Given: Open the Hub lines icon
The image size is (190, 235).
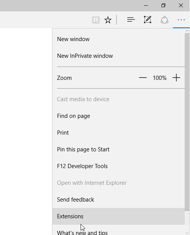Looking at the screenshot, I should pyautogui.click(x=131, y=20).
